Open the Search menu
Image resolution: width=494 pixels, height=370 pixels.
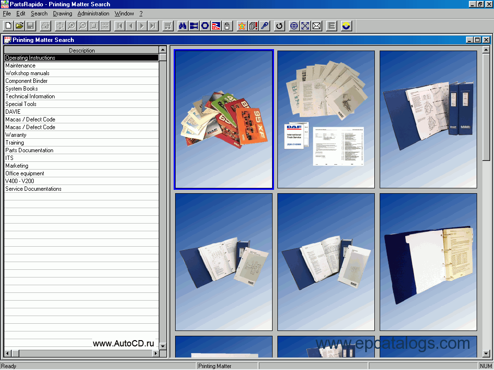pyautogui.click(x=39, y=13)
